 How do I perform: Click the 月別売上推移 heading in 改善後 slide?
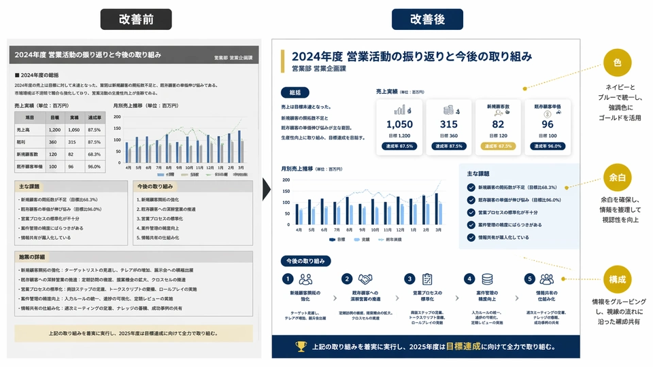[297, 169]
